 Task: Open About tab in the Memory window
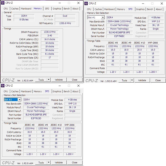(75, 9)
